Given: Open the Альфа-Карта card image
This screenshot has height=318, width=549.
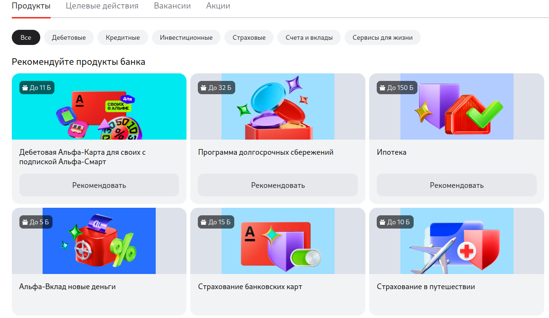Looking at the screenshot, I should (99, 106).
